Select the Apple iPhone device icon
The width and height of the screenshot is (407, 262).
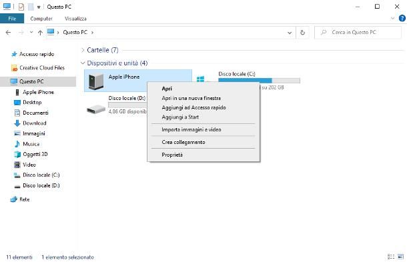click(x=96, y=81)
